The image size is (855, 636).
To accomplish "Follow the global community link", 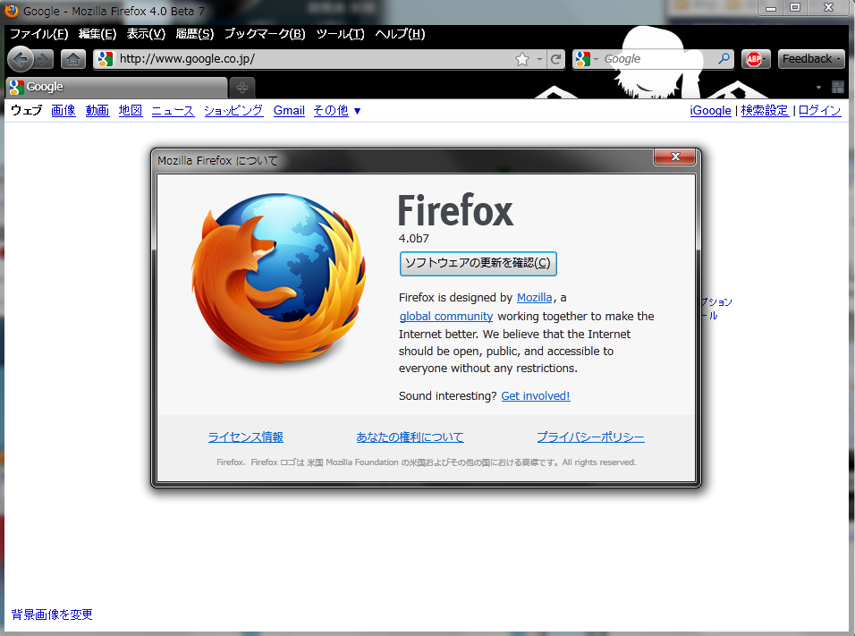I will pos(445,317).
